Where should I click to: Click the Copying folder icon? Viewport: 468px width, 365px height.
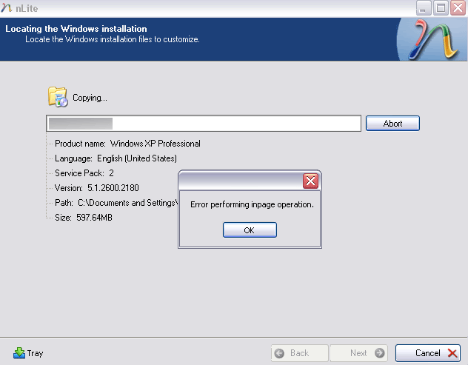(x=58, y=97)
